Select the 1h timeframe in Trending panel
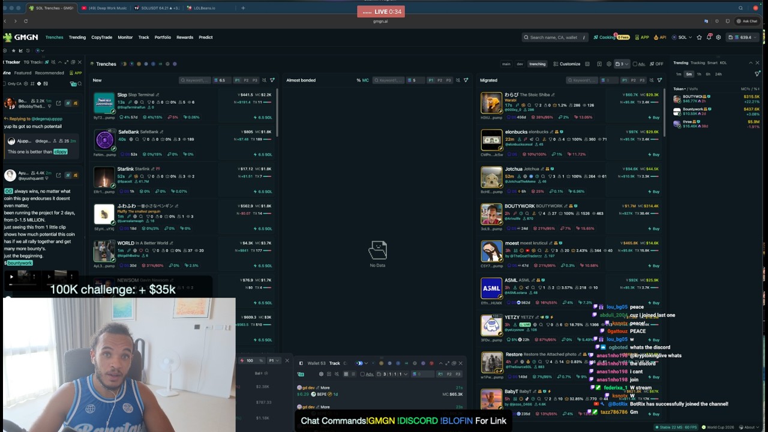The width and height of the screenshot is (768, 432). [x=699, y=74]
